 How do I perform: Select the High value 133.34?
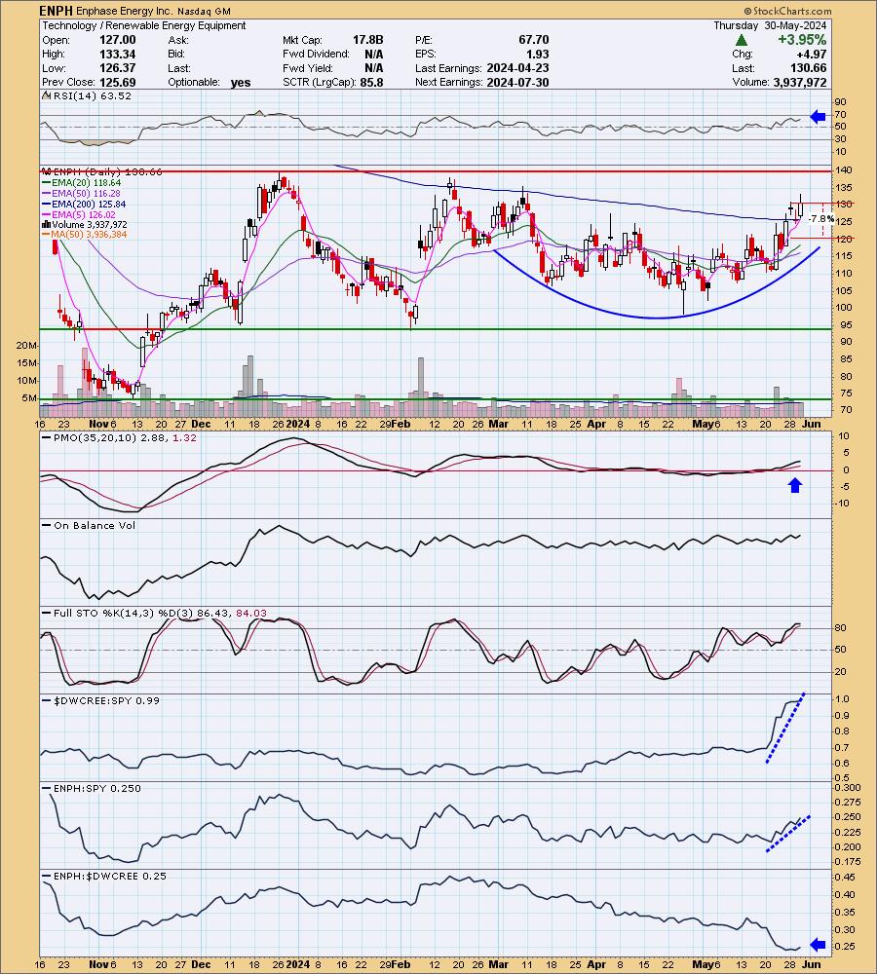[x=118, y=54]
